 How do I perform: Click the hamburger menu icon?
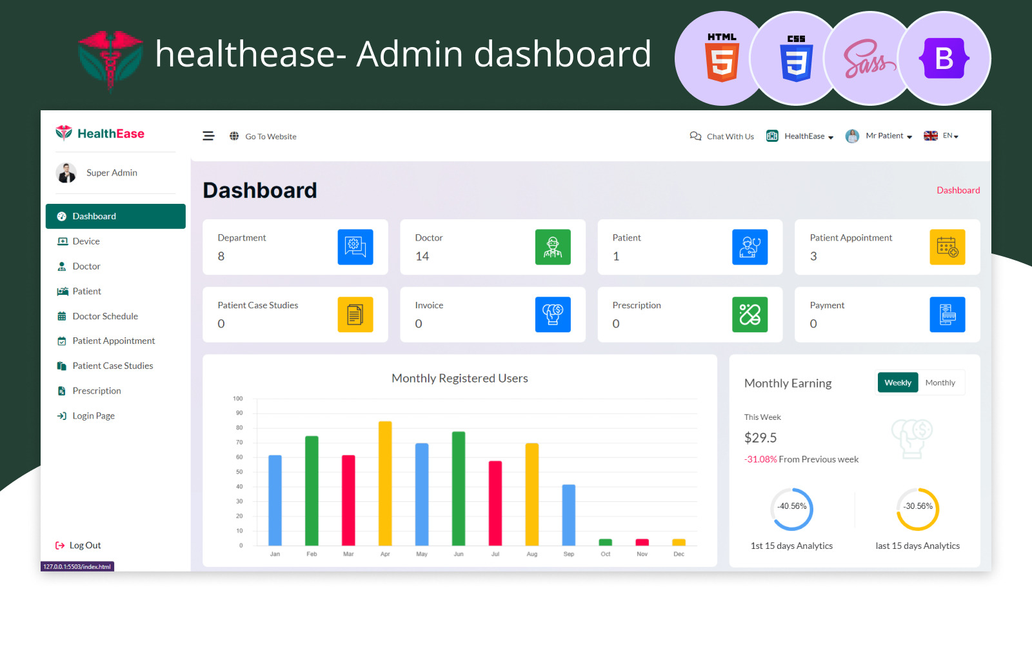tap(208, 136)
